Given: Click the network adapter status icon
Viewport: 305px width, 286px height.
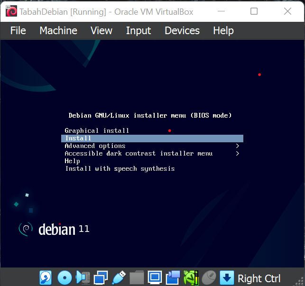Looking at the screenshot, I should tap(101, 277).
